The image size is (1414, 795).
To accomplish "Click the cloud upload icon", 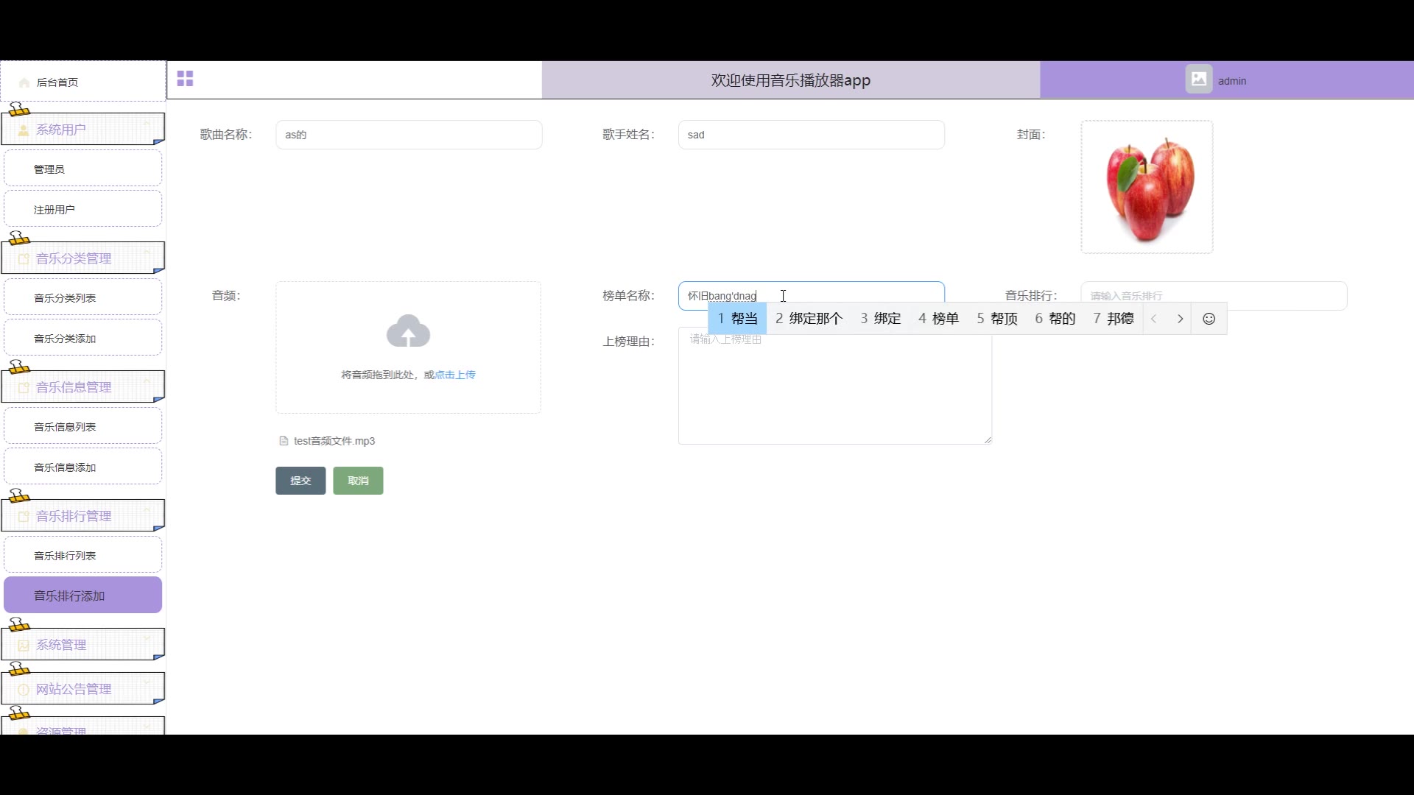I will (x=408, y=331).
